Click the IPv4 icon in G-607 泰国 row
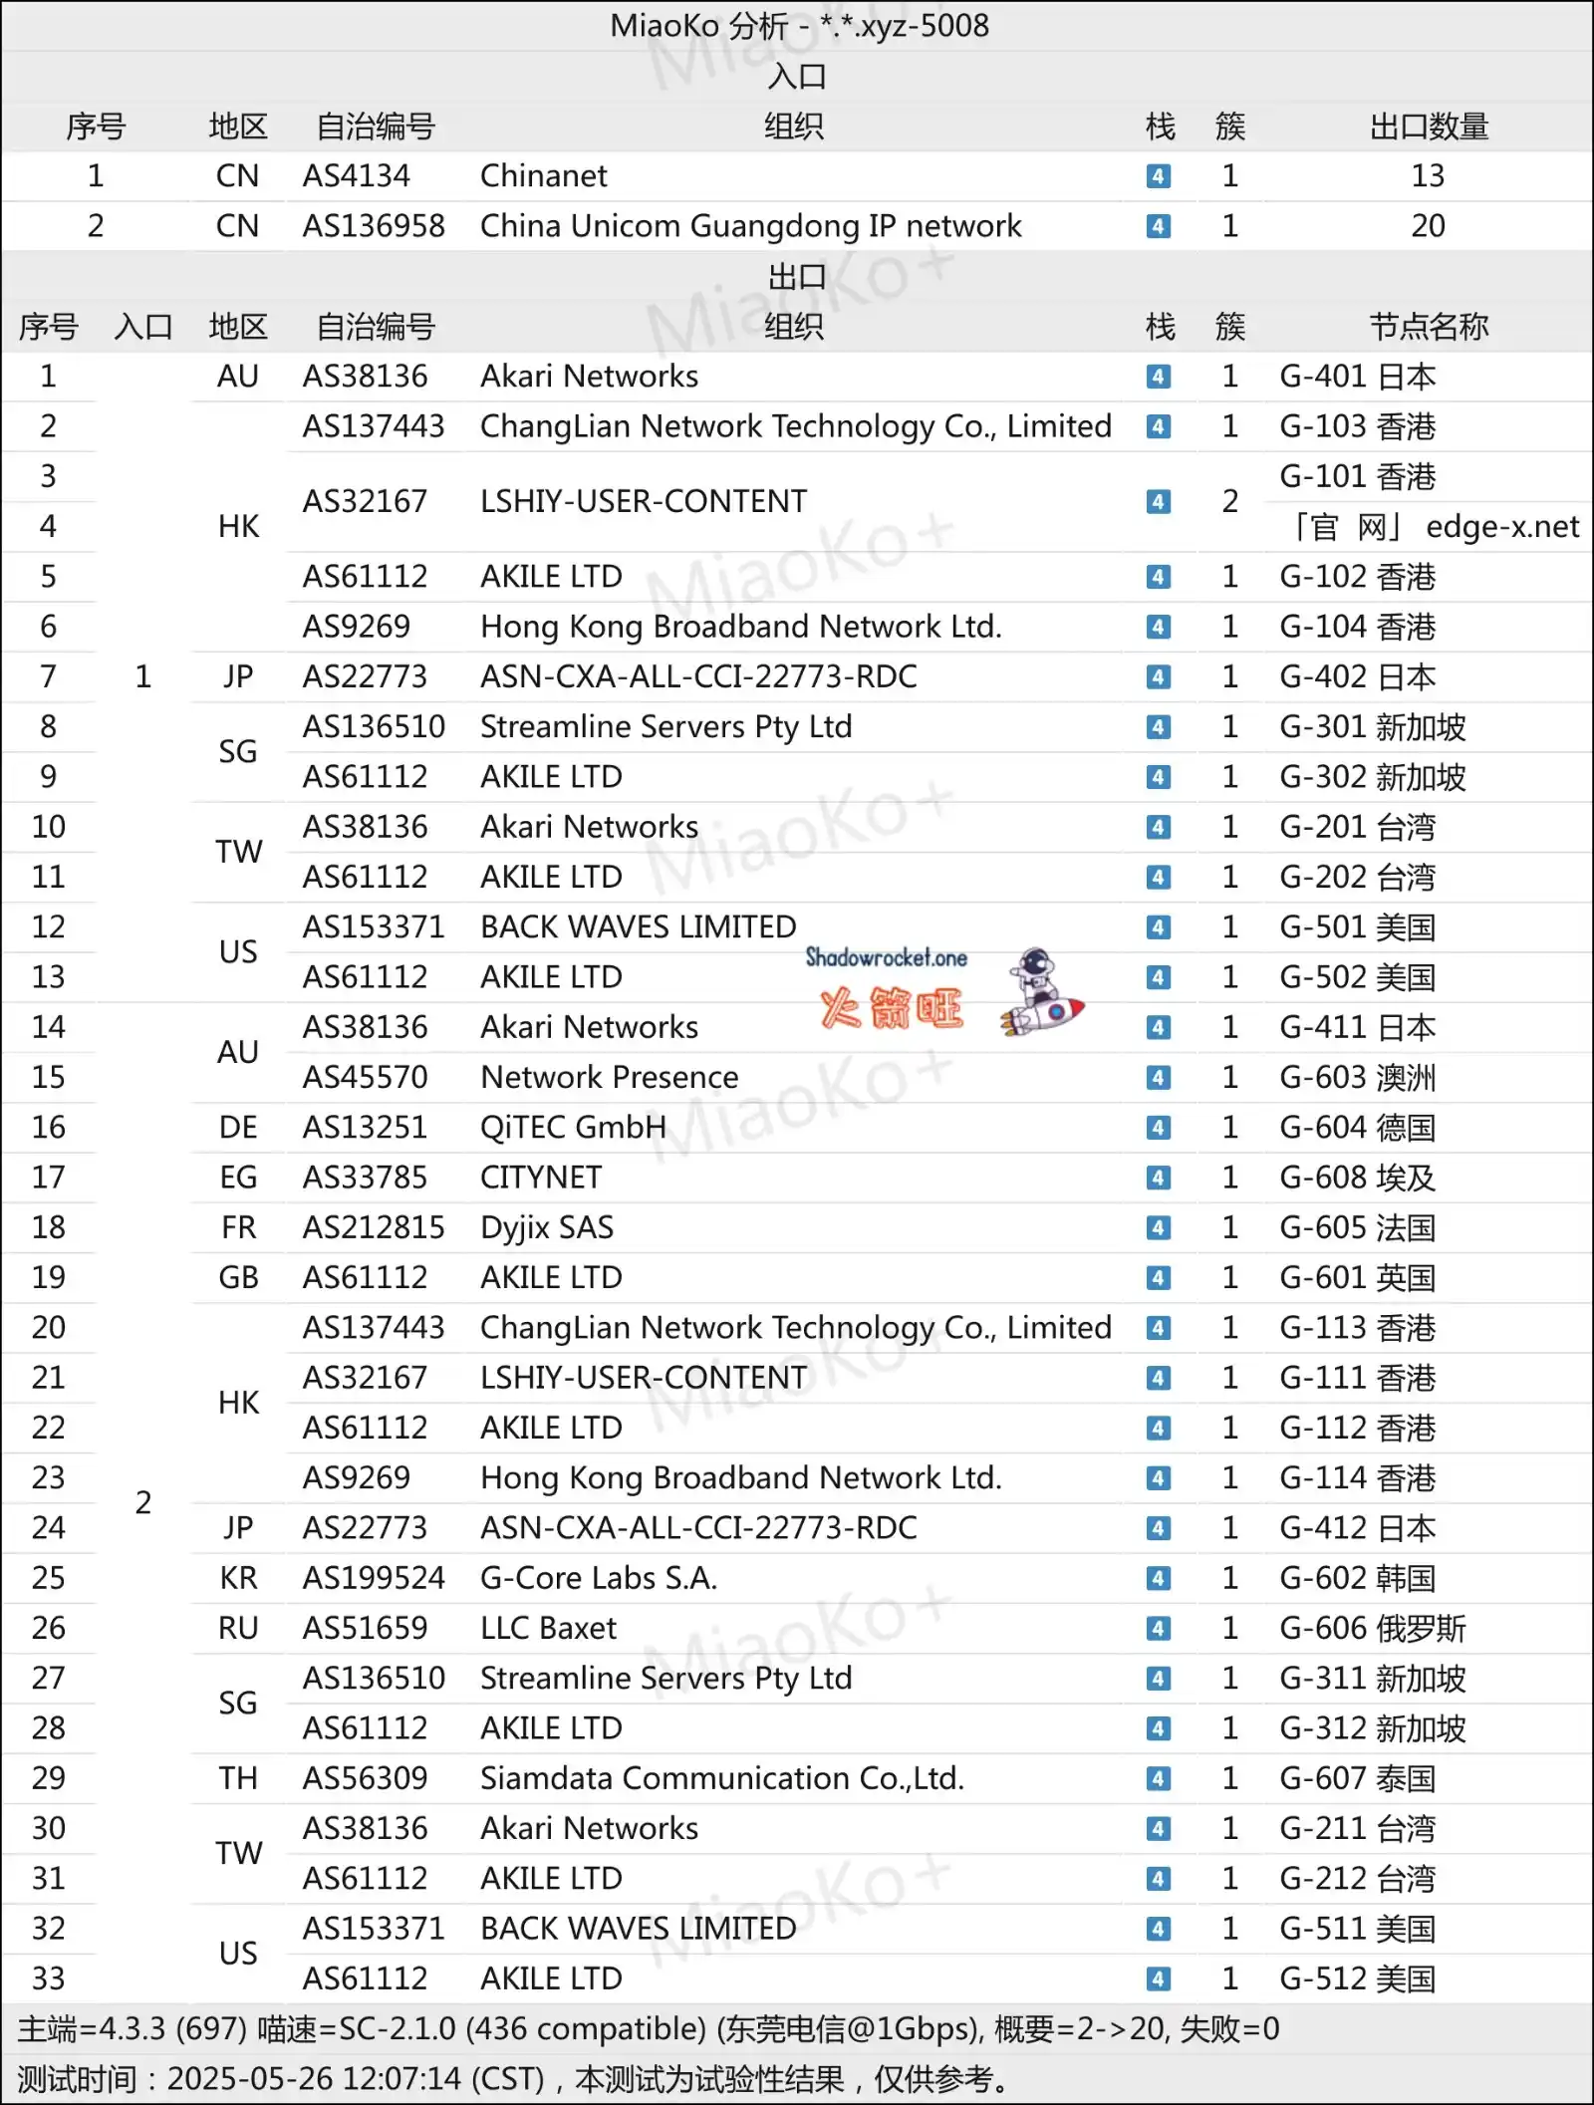Viewport: 1594px width, 2105px height. [x=1158, y=1778]
